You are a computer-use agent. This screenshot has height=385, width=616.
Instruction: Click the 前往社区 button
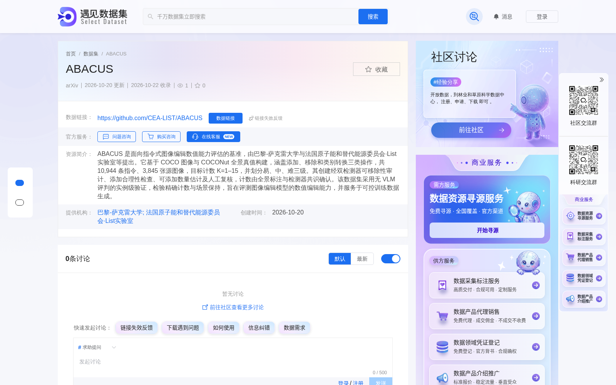(471, 130)
